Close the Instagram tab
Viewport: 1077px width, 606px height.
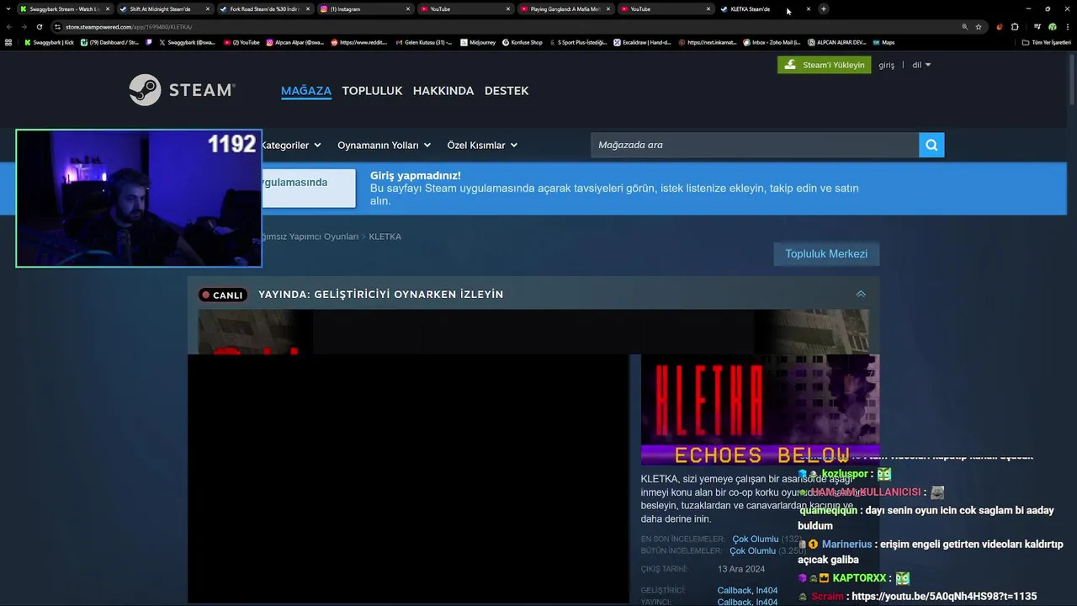pos(408,9)
